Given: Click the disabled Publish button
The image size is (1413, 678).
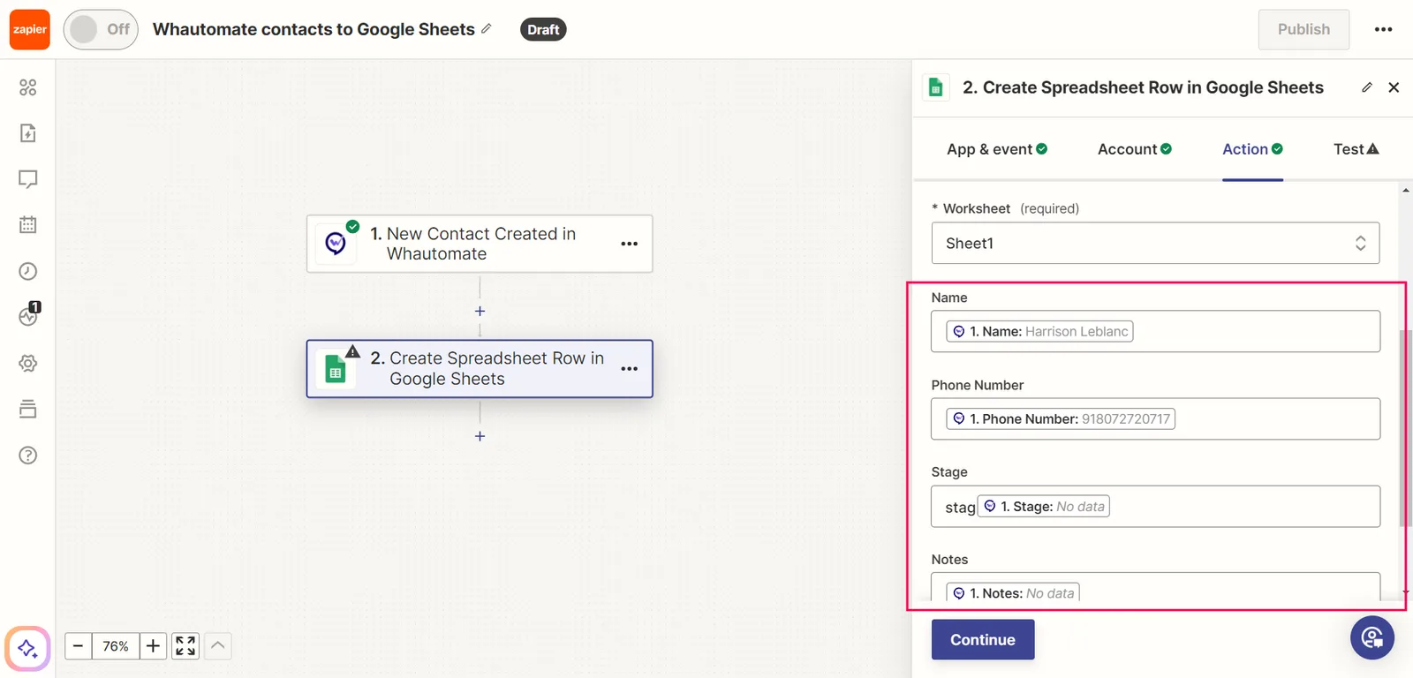Looking at the screenshot, I should click(x=1303, y=29).
